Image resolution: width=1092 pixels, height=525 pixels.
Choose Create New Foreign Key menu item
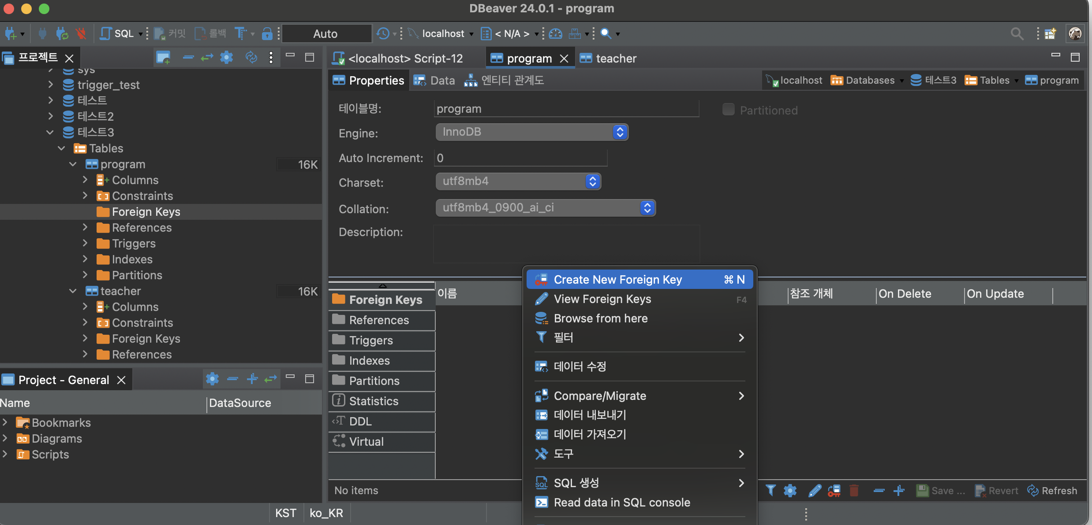[639, 280]
